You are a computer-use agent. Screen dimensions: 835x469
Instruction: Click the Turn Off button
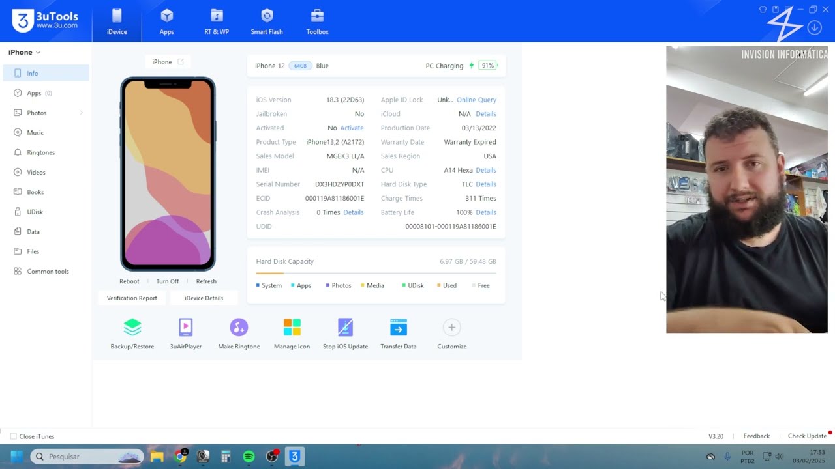(x=168, y=281)
